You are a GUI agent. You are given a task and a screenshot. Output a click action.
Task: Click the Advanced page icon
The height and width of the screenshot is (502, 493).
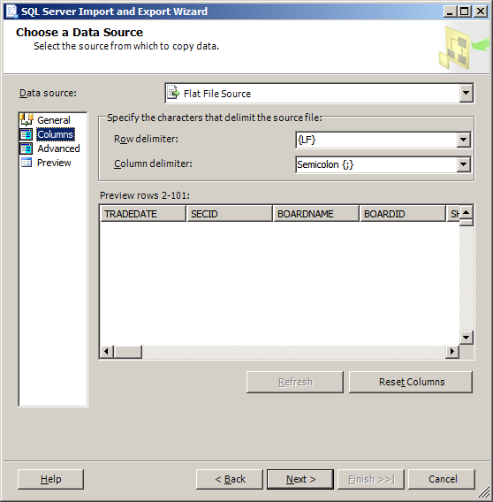pyautogui.click(x=27, y=148)
